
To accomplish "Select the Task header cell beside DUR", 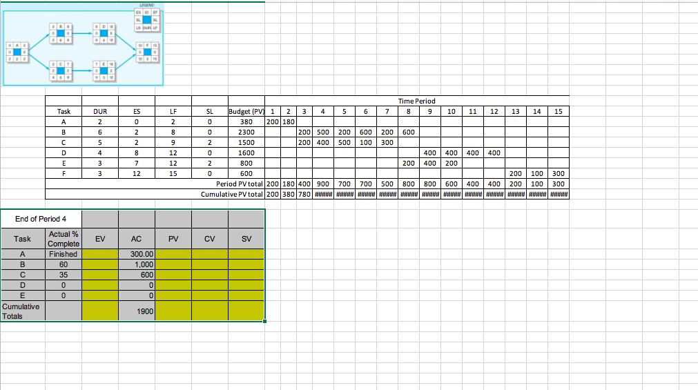I will click(x=64, y=111).
